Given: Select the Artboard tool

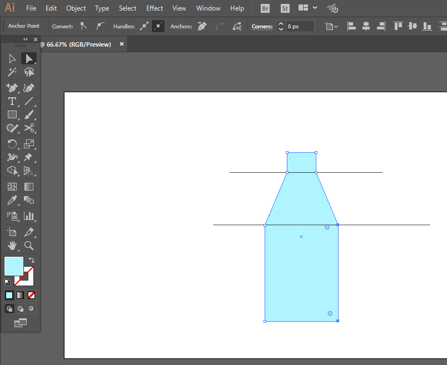Looking at the screenshot, I should 12,232.
